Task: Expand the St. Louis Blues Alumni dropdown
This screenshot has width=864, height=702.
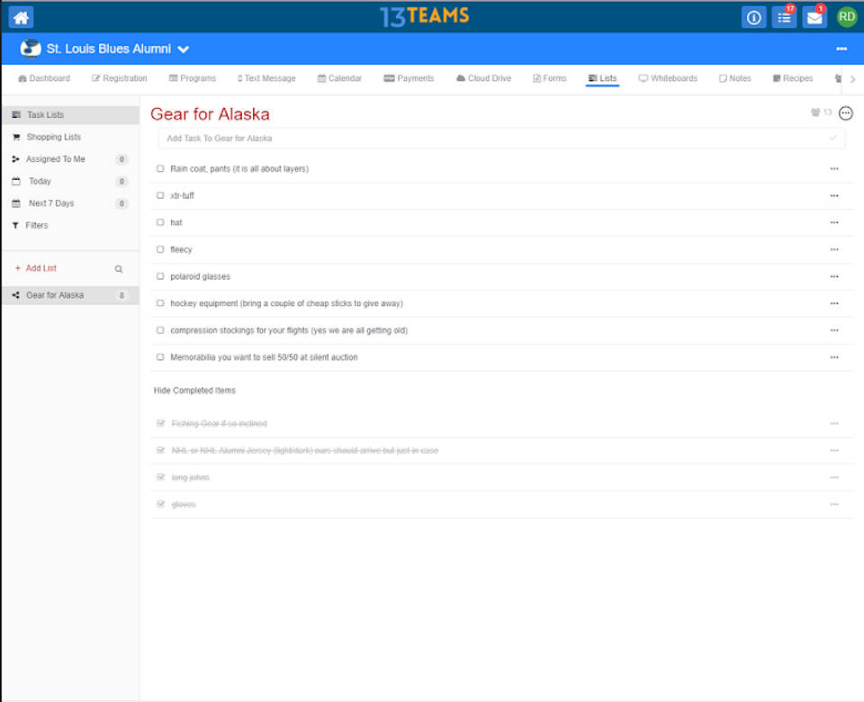Action: point(184,49)
